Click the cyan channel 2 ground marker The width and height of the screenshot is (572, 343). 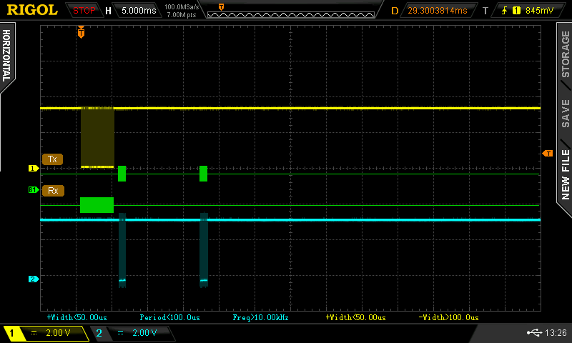click(34, 279)
